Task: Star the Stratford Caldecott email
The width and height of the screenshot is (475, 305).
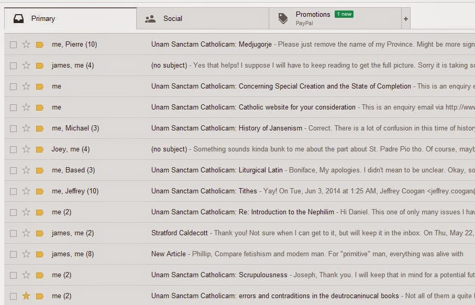Action: tap(26, 233)
